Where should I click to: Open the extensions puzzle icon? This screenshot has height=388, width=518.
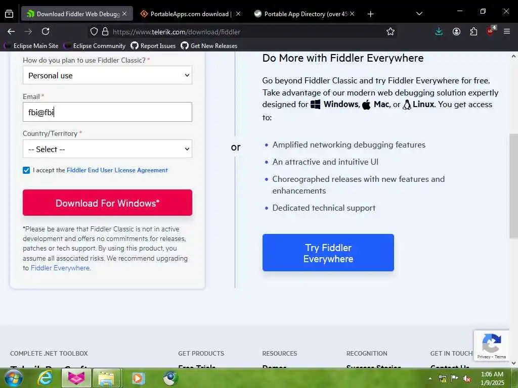point(473,32)
